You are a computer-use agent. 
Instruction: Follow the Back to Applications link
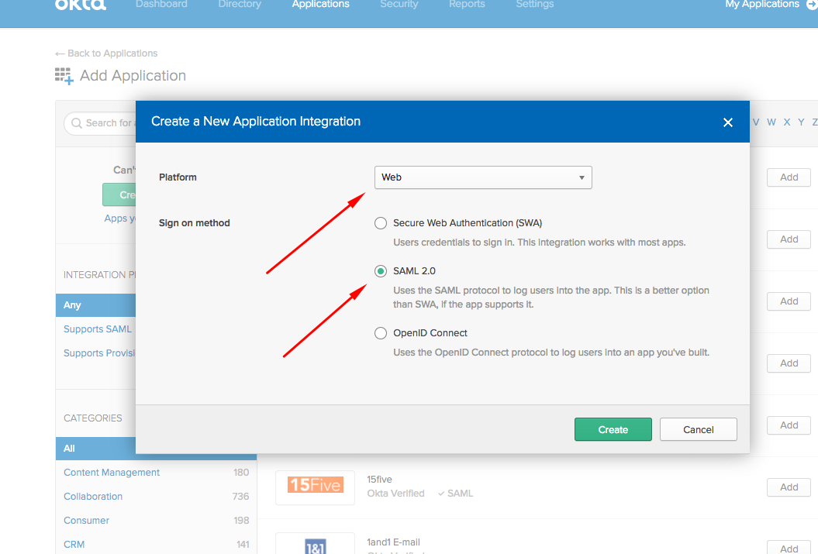tap(105, 53)
